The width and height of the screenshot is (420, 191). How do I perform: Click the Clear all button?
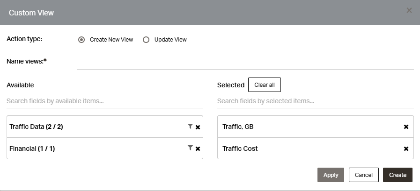coord(265,85)
